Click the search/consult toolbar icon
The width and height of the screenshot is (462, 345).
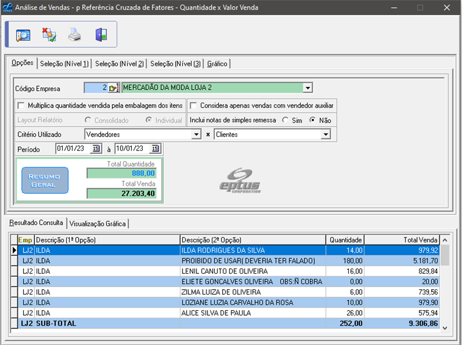click(x=23, y=35)
